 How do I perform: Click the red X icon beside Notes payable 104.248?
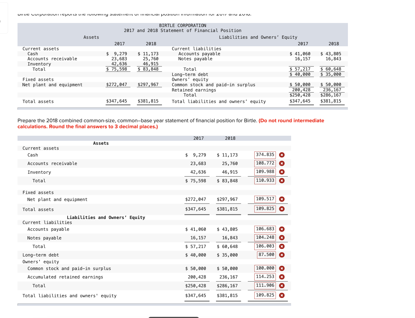pos(282,238)
